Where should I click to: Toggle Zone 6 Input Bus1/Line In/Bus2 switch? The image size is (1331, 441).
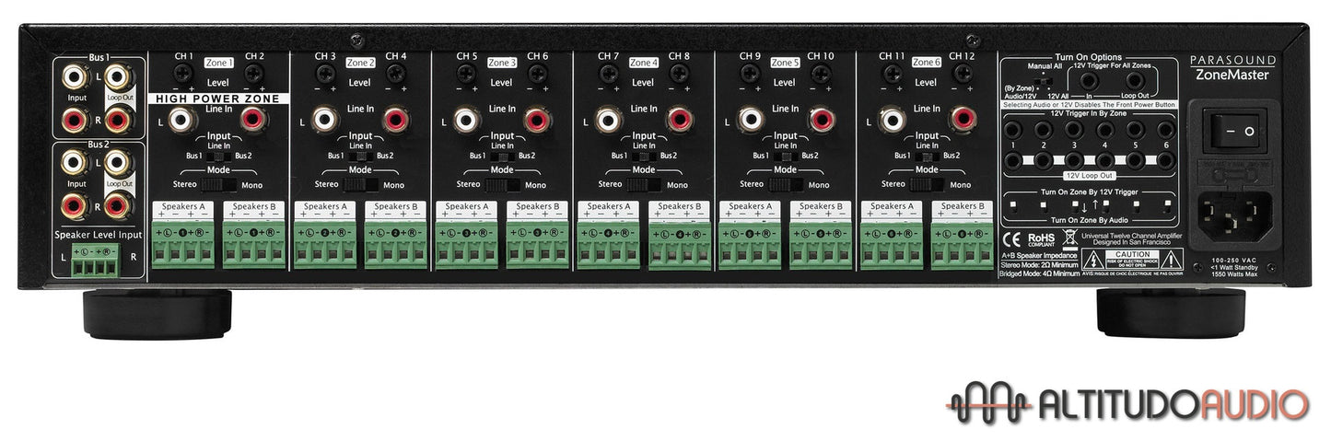click(x=927, y=156)
